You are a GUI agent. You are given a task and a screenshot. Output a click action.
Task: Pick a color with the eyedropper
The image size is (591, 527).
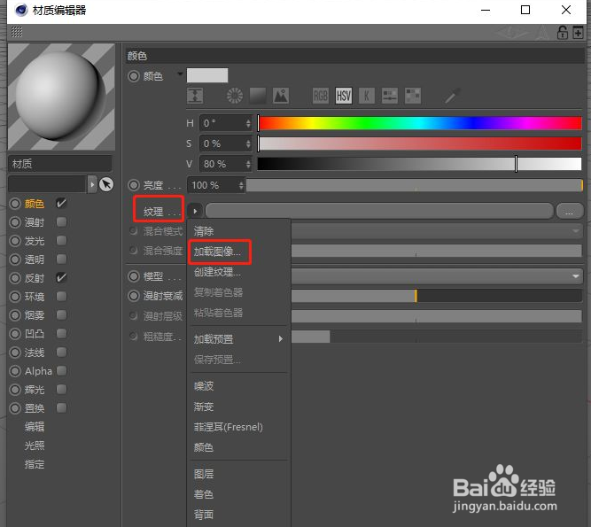(x=452, y=96)
